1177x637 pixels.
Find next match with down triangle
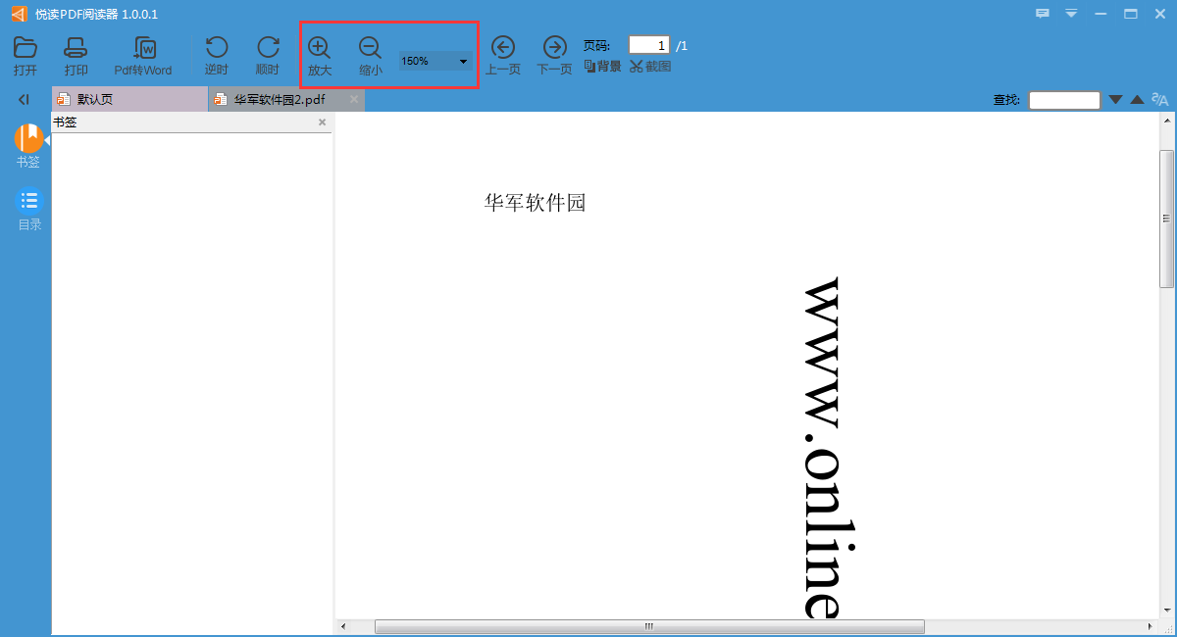click(x=1115, y=99)
